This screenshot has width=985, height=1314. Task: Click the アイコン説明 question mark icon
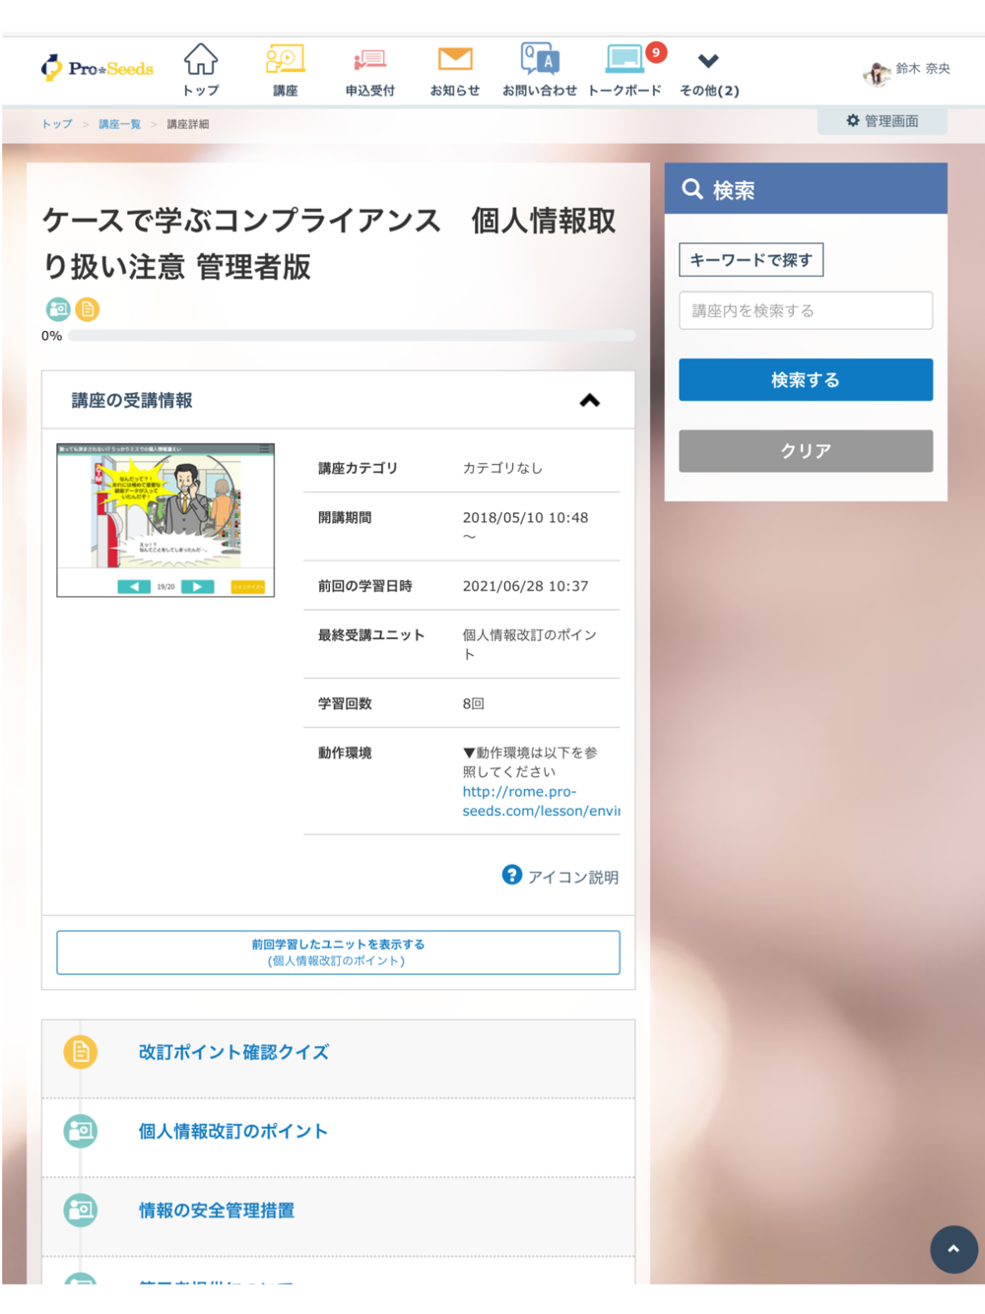click(x=512, y=875)
